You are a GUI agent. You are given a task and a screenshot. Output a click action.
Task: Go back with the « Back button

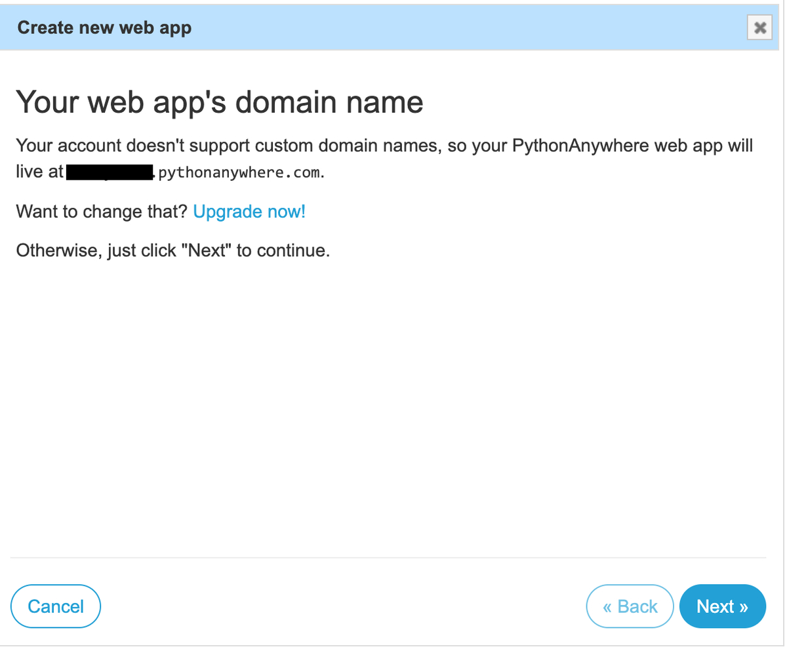(x=630, y=606)
